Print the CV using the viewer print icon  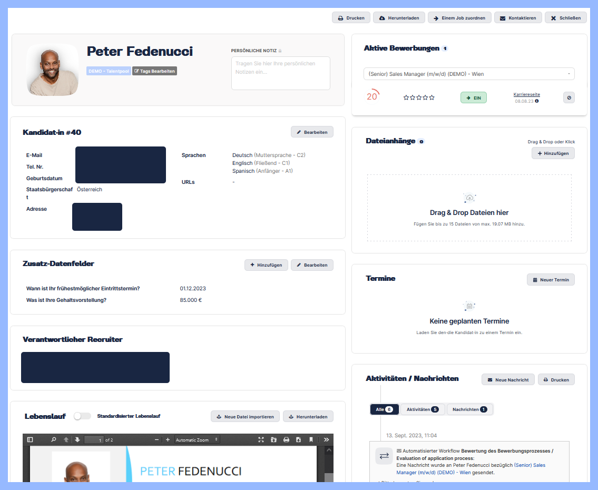point(286,439)
